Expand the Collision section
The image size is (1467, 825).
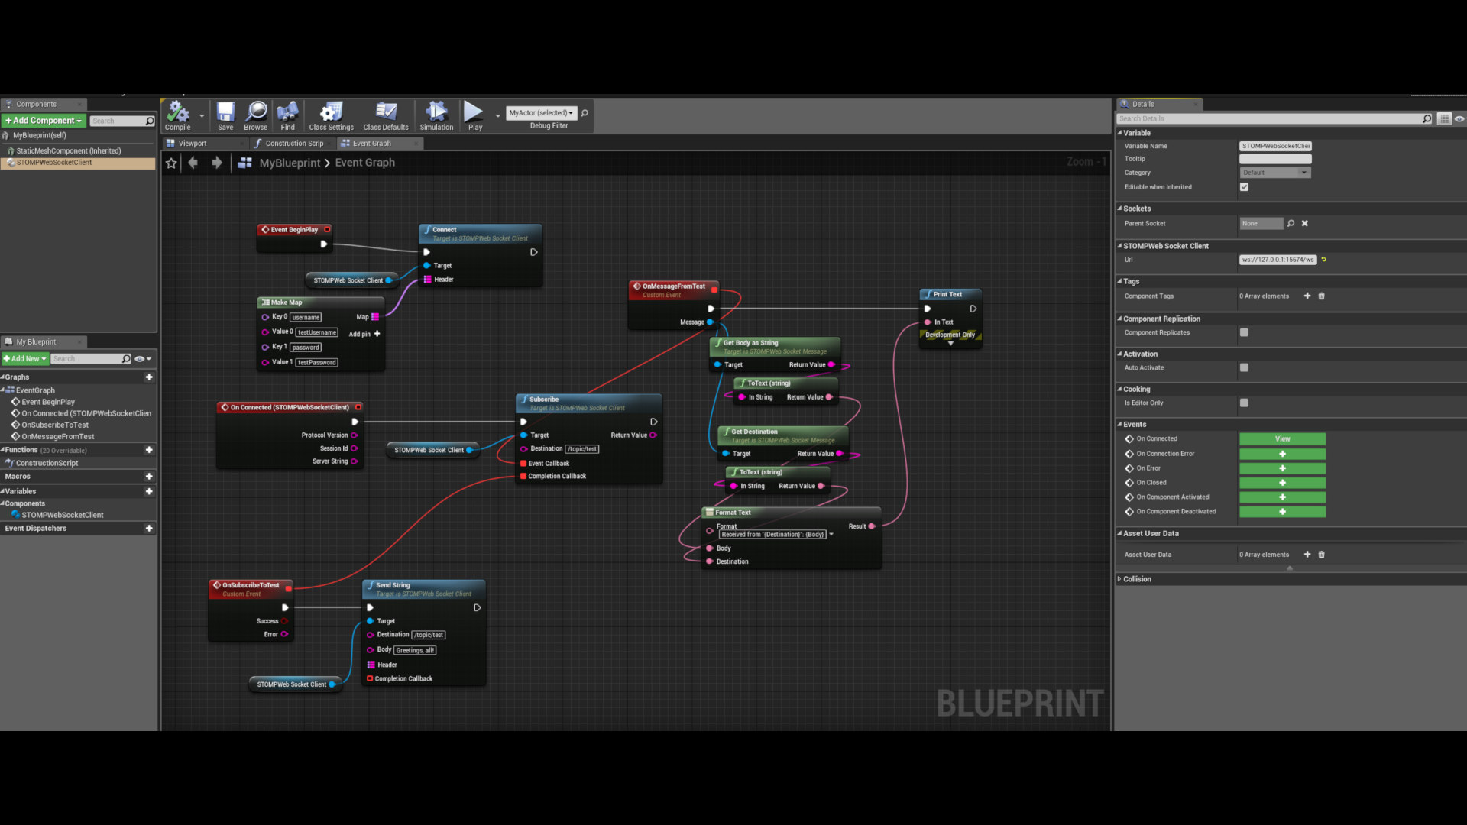(x=1136, y=579)
